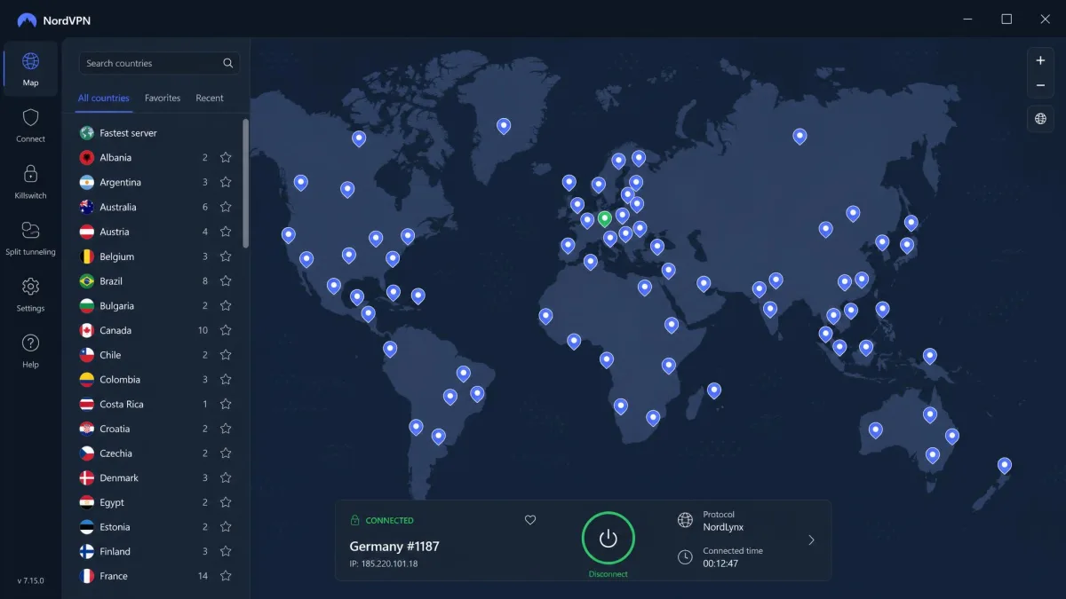
Task: Open the Killswitch padlock section
Action: click(30, 181)
